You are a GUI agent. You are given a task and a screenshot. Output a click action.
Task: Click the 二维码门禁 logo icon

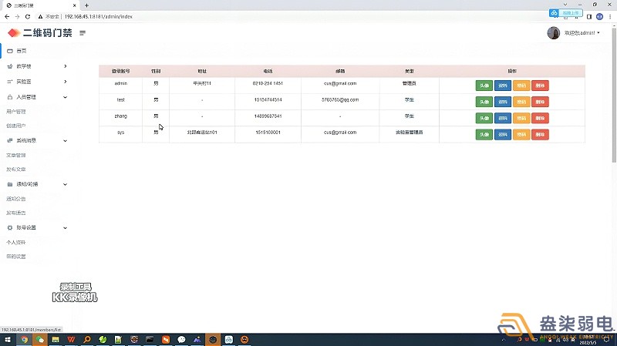tap(14, 33)
